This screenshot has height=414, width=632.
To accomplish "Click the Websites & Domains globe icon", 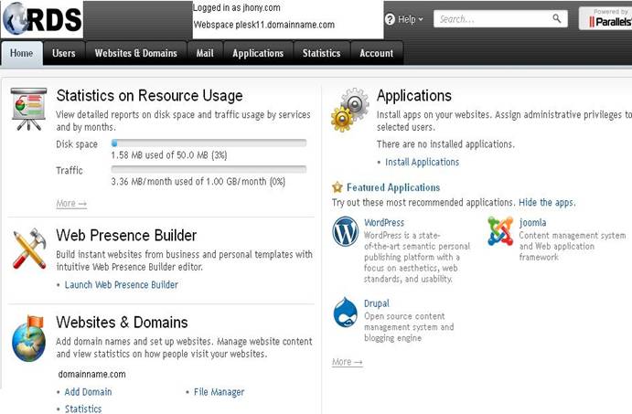I will 28,339.
